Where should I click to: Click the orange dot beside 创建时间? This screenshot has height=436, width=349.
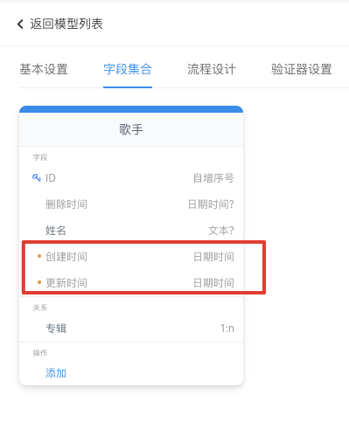coord(39,256)
